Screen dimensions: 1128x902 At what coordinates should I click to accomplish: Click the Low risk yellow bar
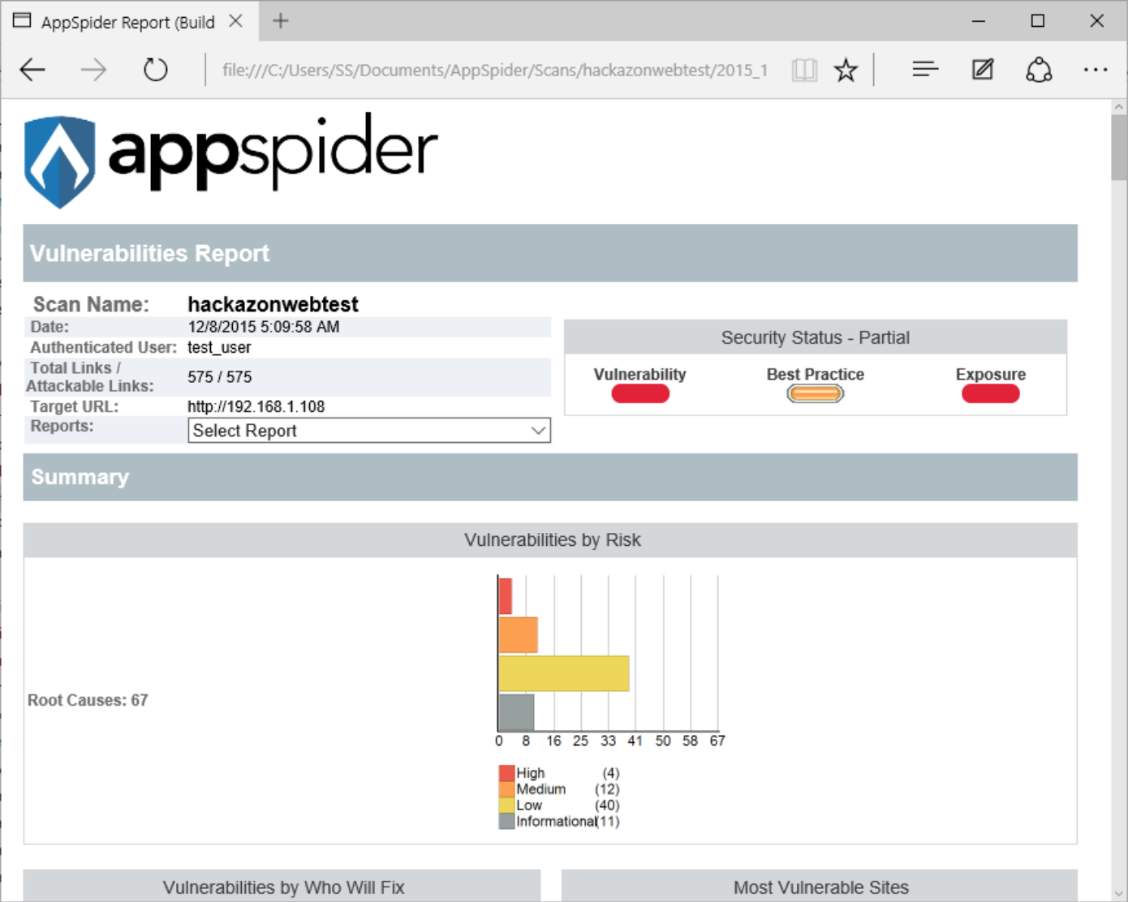tap(564, 673)
